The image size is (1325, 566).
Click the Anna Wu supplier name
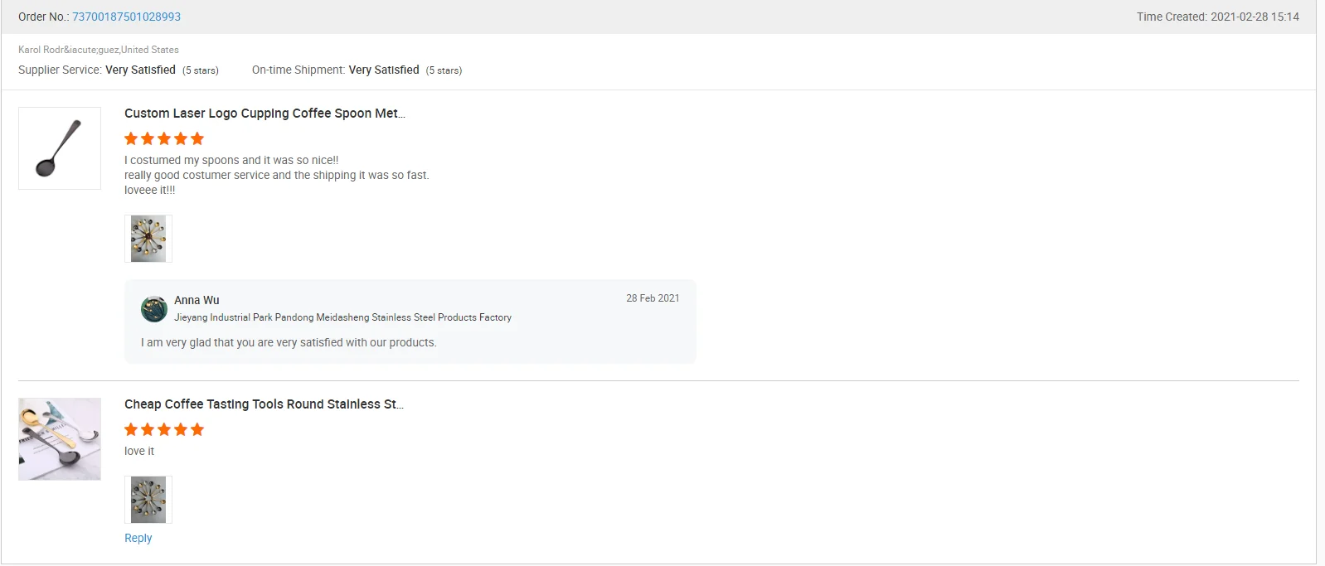[197, 300]
